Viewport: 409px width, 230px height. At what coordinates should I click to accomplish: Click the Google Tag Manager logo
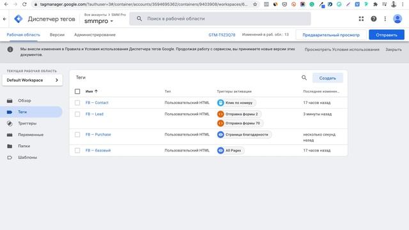(19, 19)
